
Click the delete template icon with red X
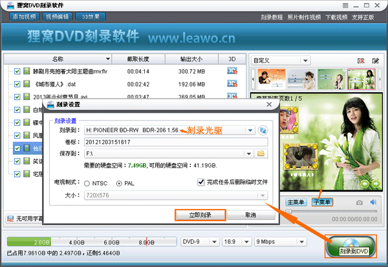361,61
